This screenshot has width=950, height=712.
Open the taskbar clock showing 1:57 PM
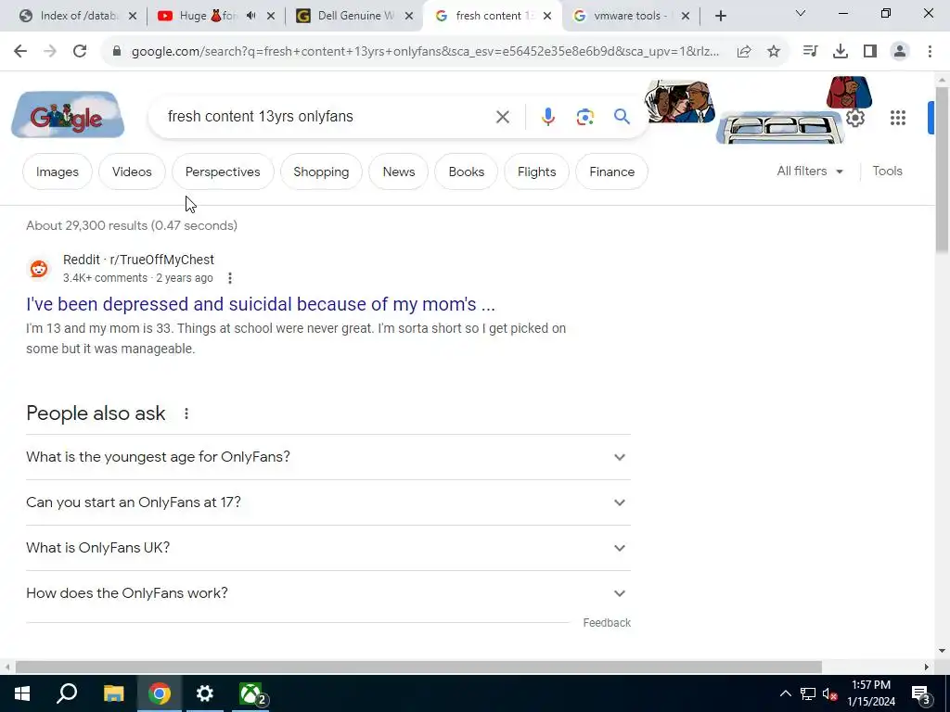click(x=871, y=693)
